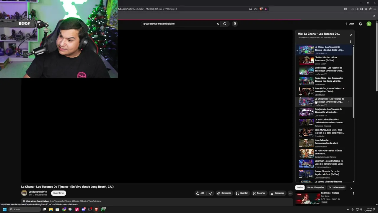This screenshot has height=213, width=378.
Task: Click the playlist scroll-down arrow
Action: click(x=353, y=181)
